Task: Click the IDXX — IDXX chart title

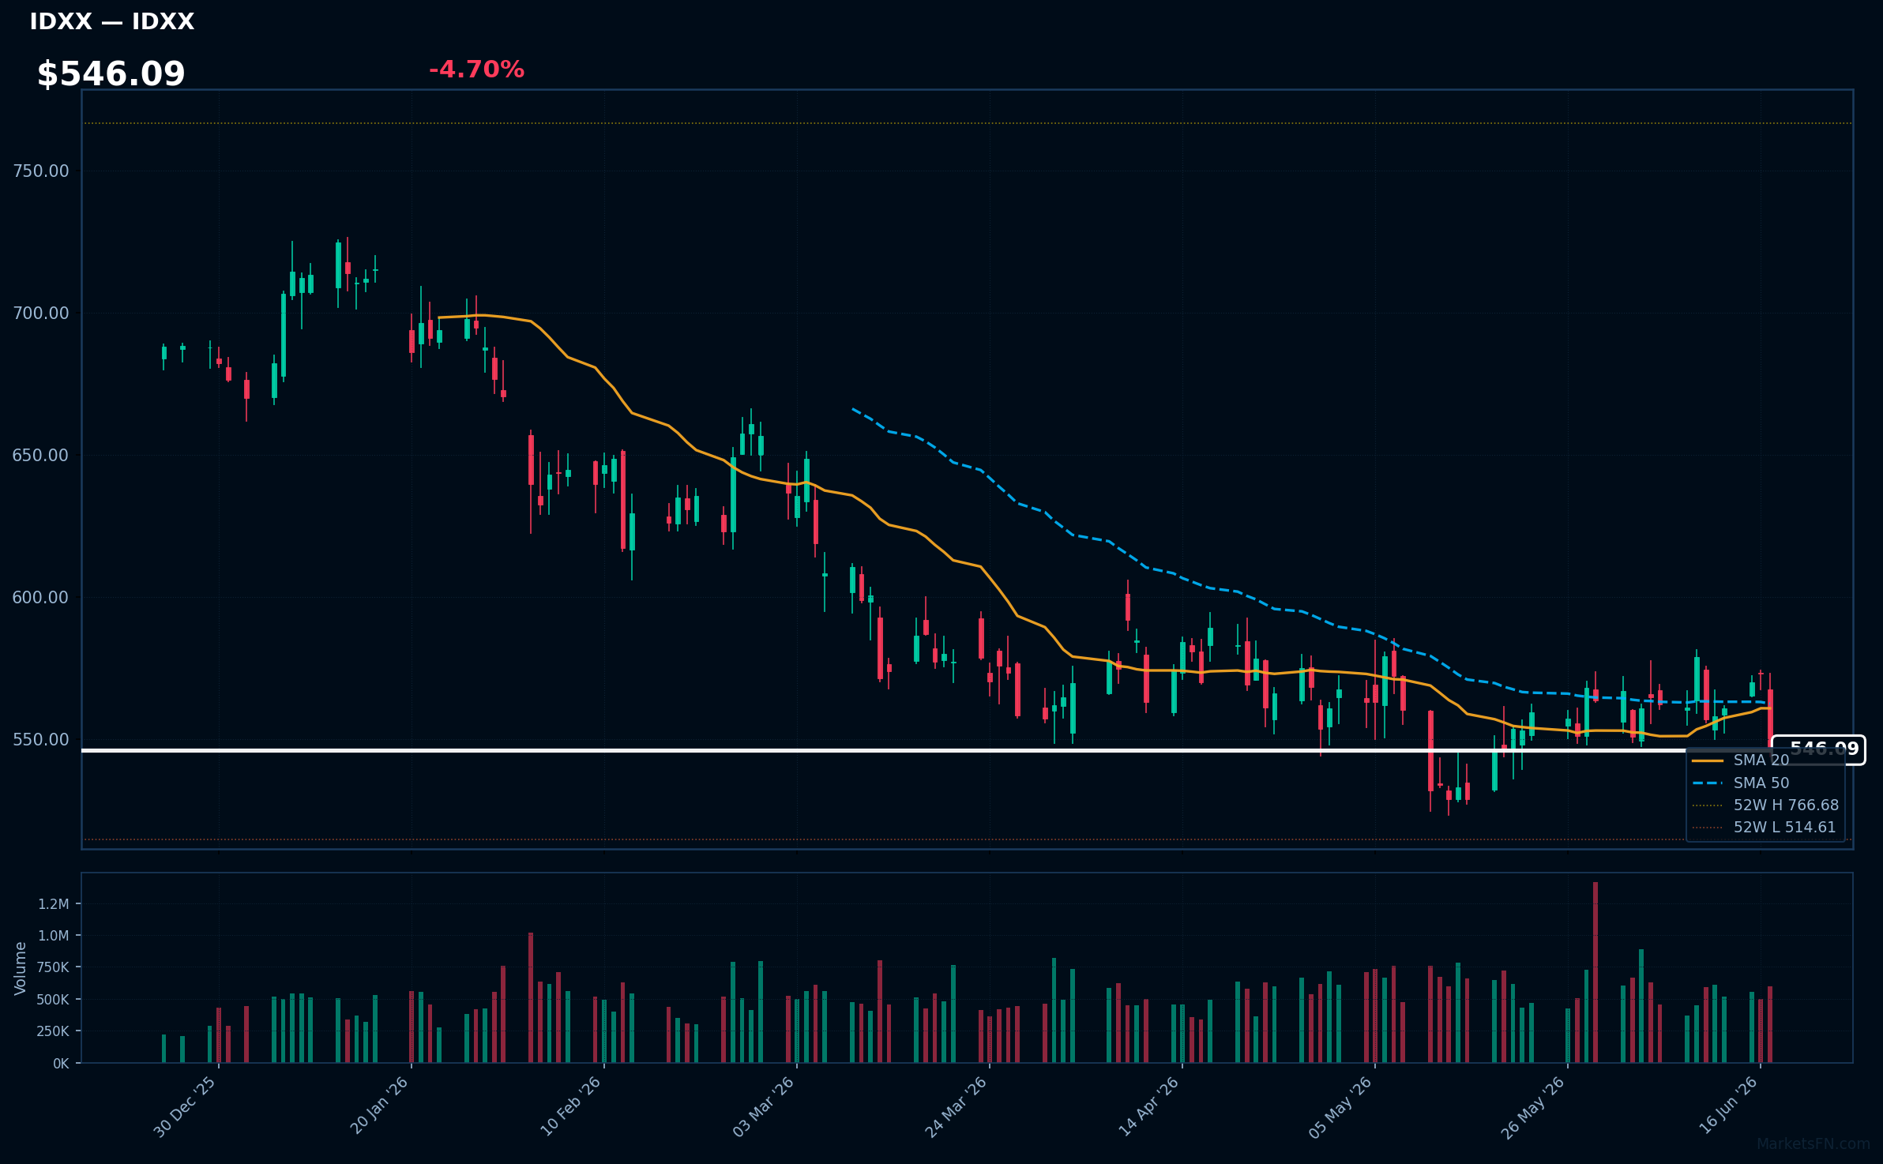Action: [x=112, y=21]
